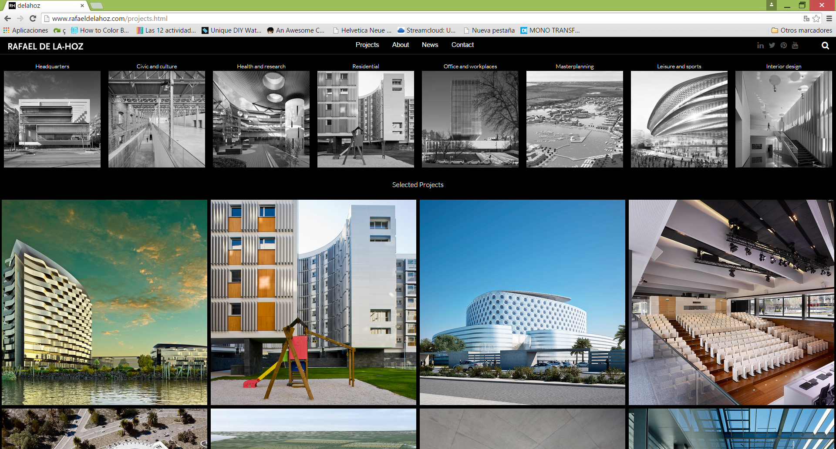The height and width of the screenshot is (449, 836).
Task: Select the Masterplanning category thumbnail
Action: 574,119
